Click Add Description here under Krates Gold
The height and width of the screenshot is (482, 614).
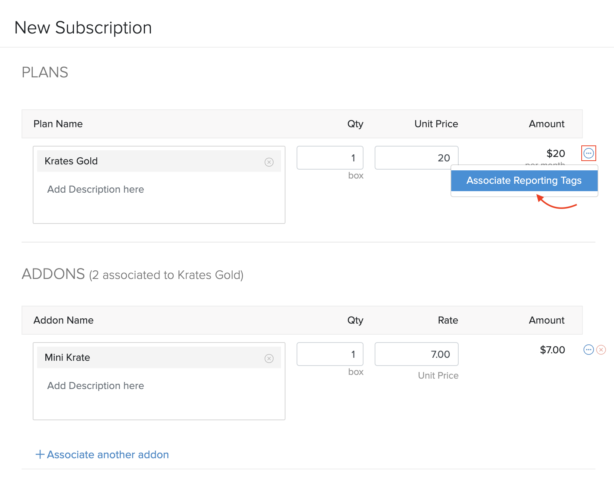tap(96, 189)
